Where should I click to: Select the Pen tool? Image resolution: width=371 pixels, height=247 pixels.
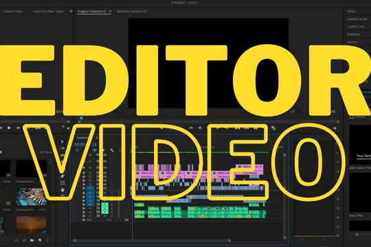coord(63,176)
